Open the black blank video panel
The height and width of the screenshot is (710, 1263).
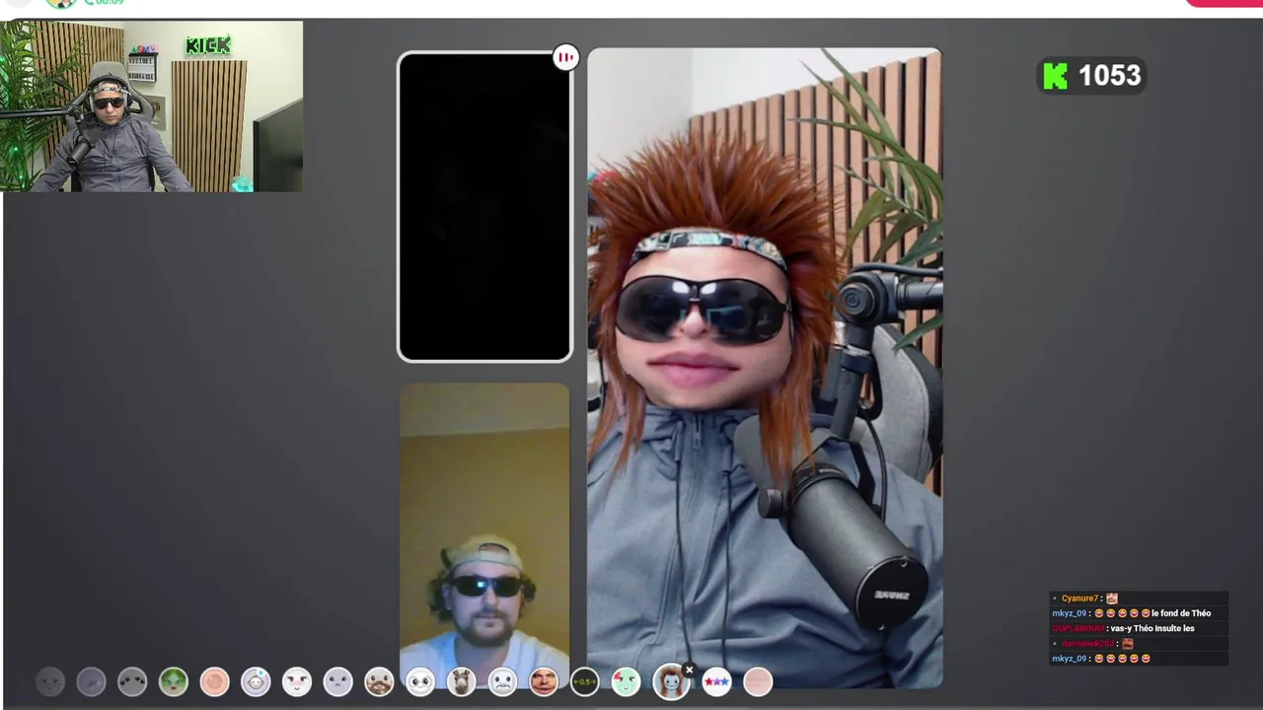pyautogui.click(x=484, y=207)
